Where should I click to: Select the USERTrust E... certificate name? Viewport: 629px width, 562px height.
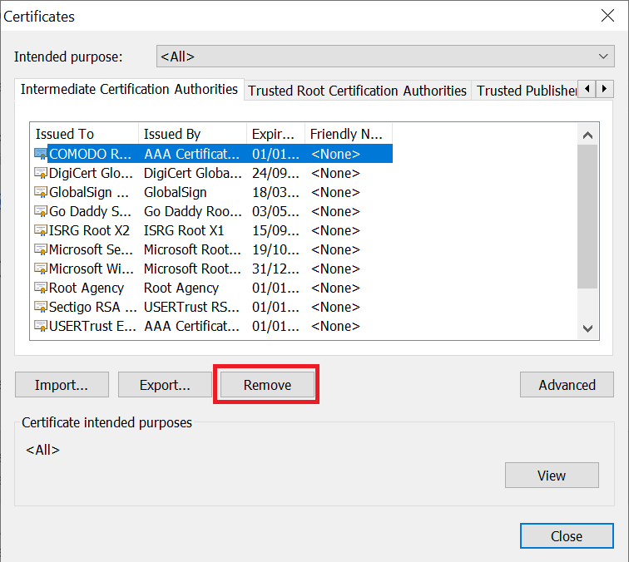click(x=92, y=326)
